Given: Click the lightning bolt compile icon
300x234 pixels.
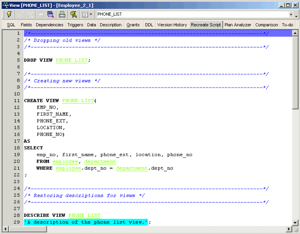Looking at the screenshot, I should pyautogui.click(x=9, y=14).
